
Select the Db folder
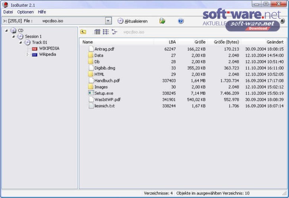point(97,62)
